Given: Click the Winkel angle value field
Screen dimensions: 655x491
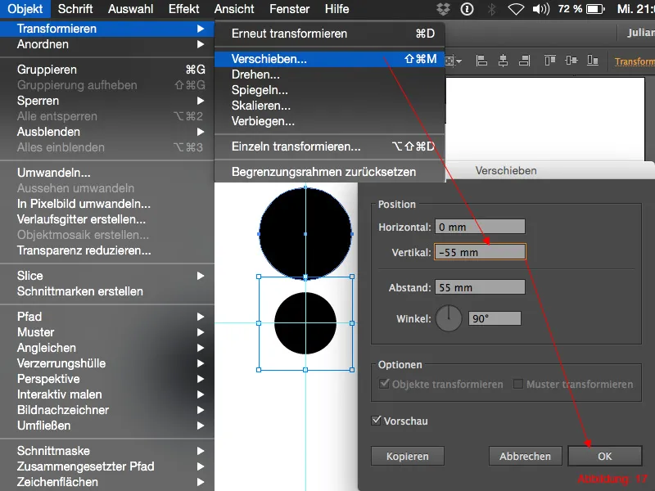Looking at the screenshot, I should point(495,318).
